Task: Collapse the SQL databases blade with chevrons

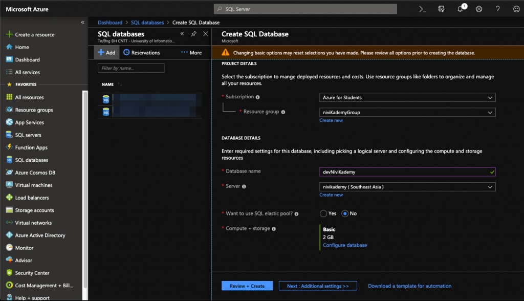Action: (x=182, y=34)
